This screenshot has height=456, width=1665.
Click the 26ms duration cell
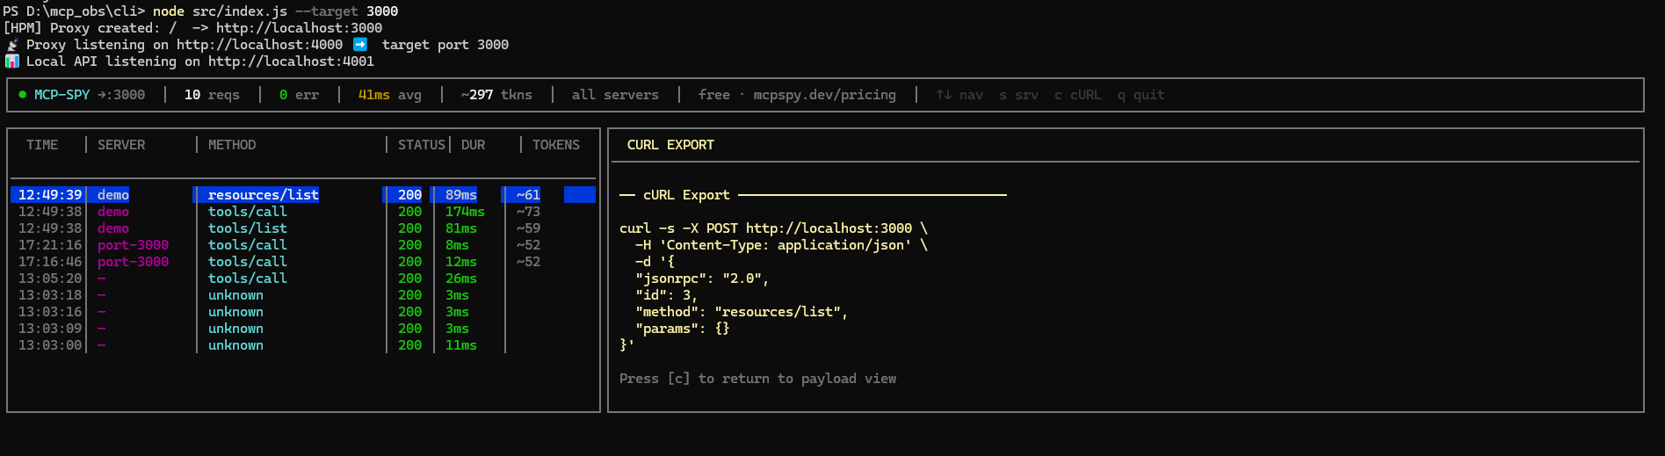click(461, 279)
